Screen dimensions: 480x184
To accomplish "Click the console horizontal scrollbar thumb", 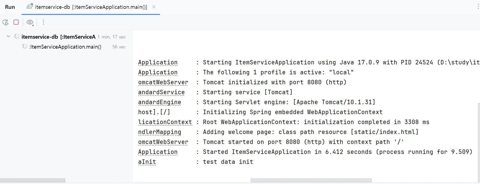I will (x=311, y=180).
